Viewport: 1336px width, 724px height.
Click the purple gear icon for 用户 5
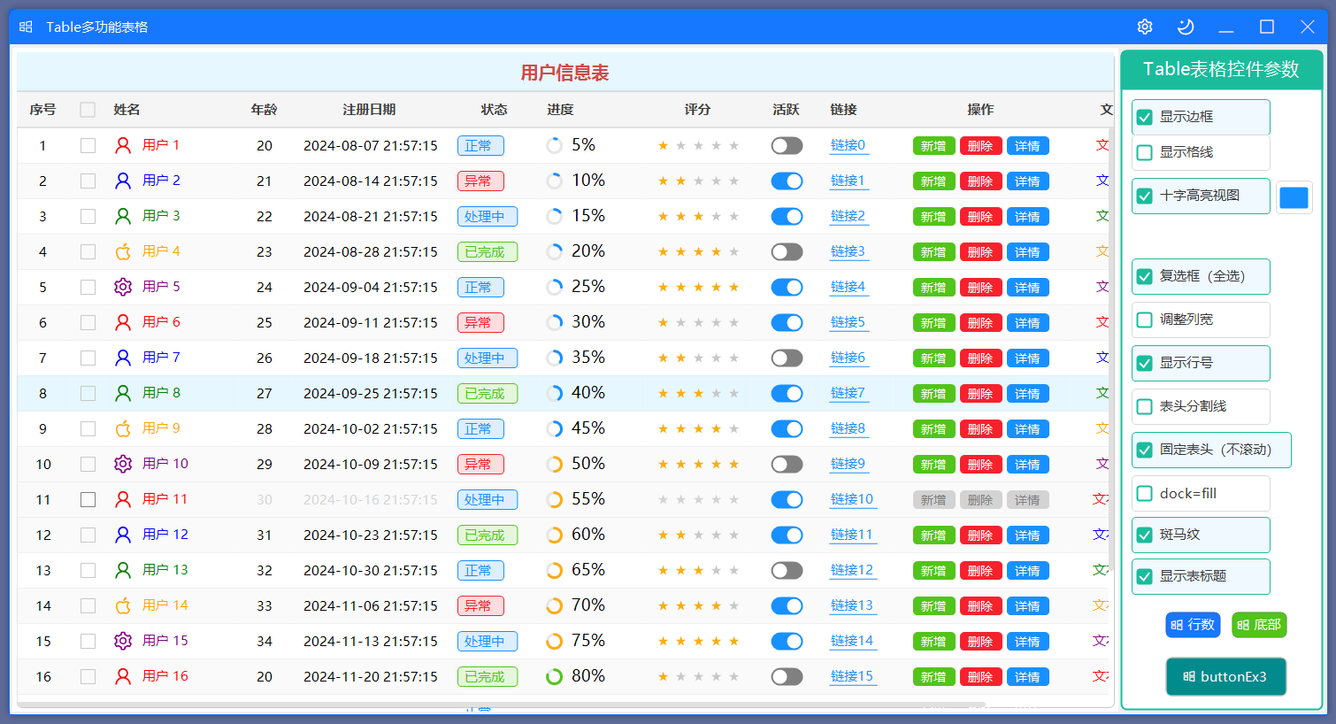pyautogui.click(x=123, y=287)
